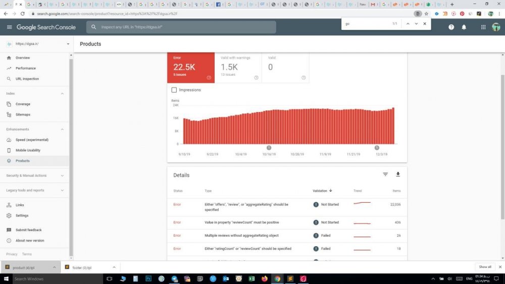The image size is (505, 284).
Task: Download the Details report
Action: pyautogui.click(x=398, y=175)
